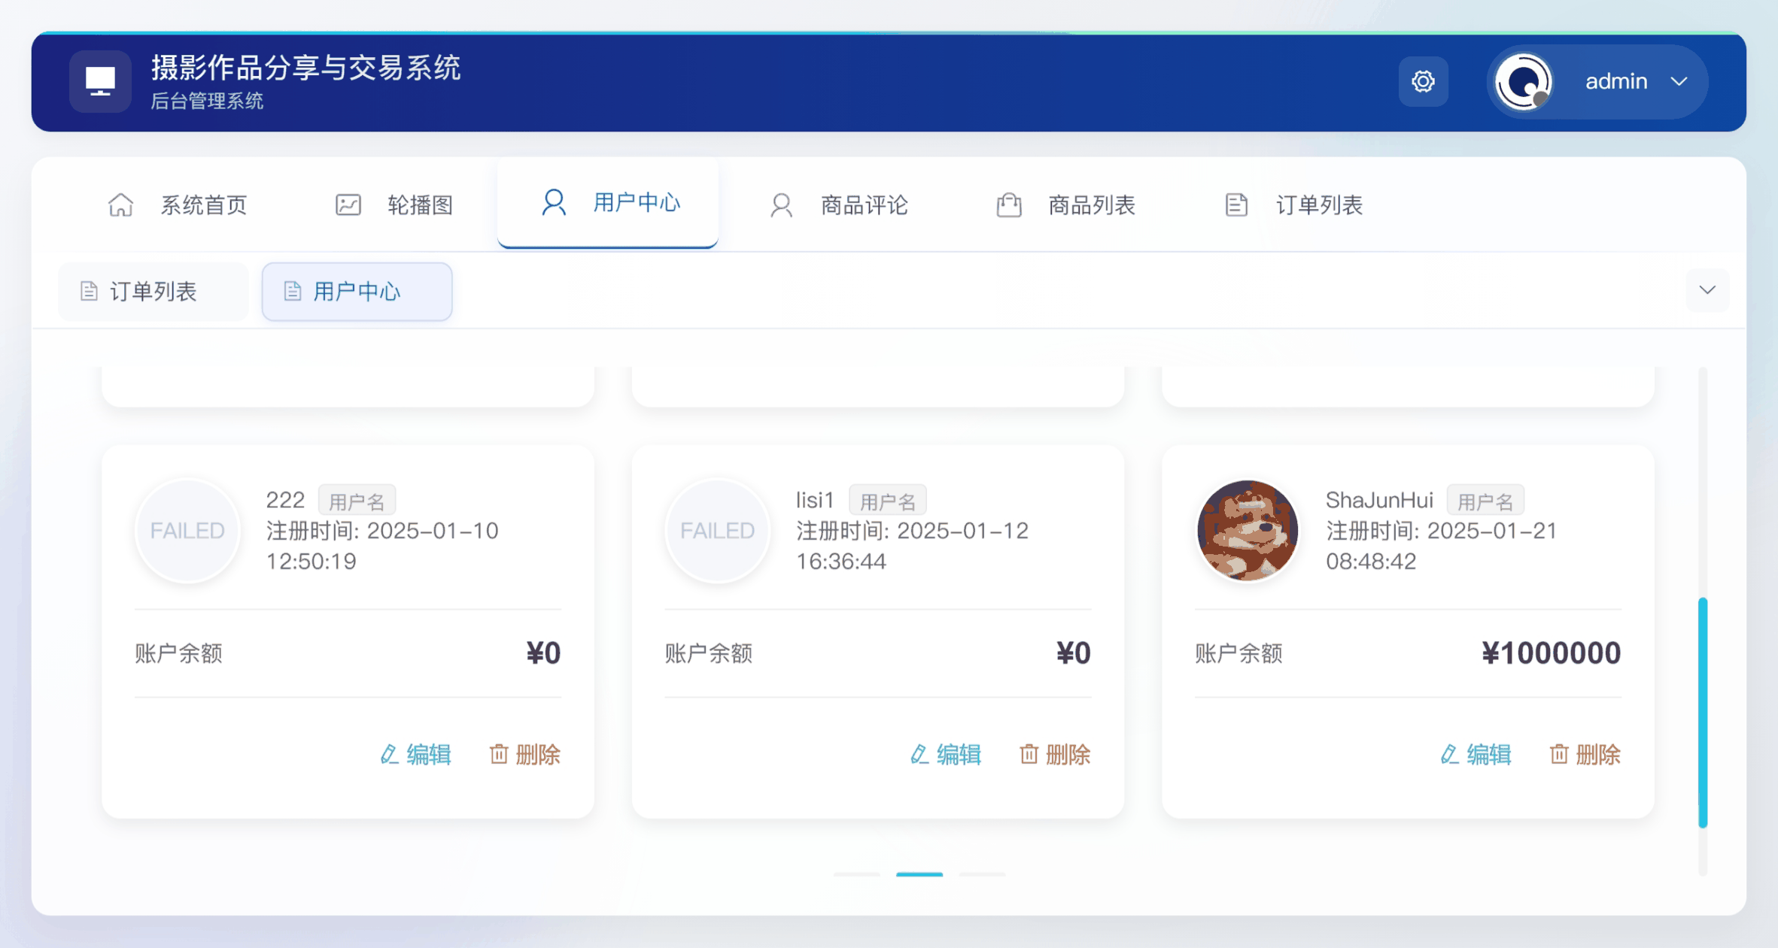Click the home icon for 系统首页
The image size is (1778, 948).
120,204
